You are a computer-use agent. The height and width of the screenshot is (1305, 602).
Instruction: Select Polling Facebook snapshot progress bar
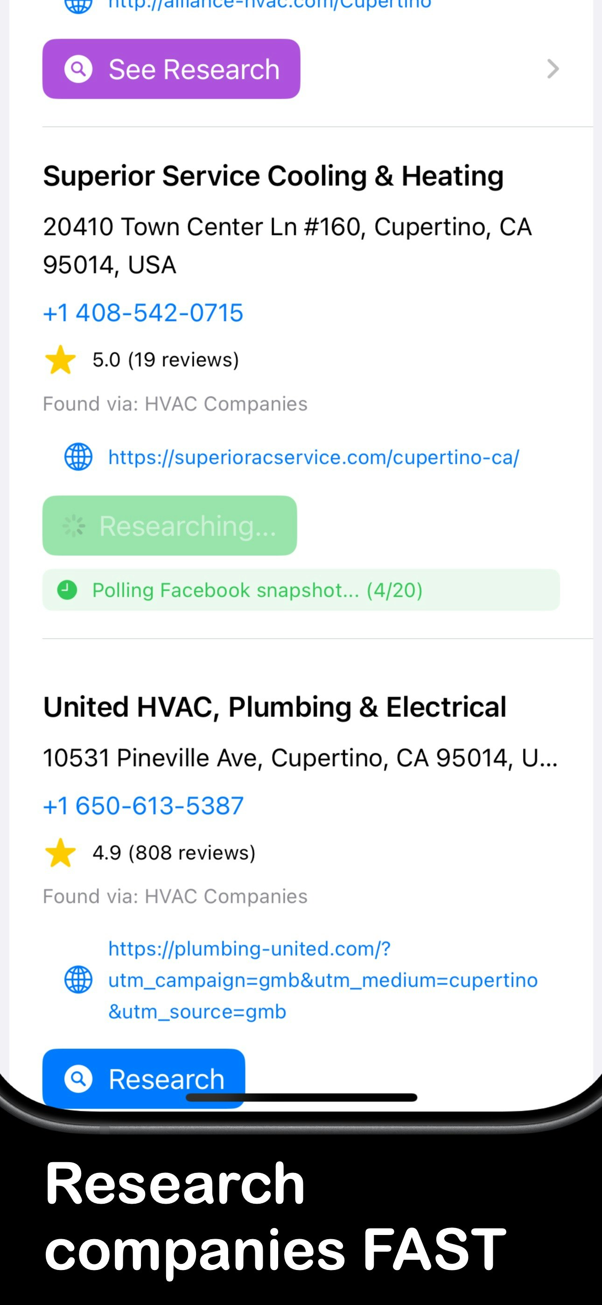301,590
